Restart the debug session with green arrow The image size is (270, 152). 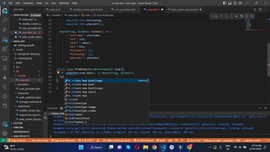click(x=242, y=16)
